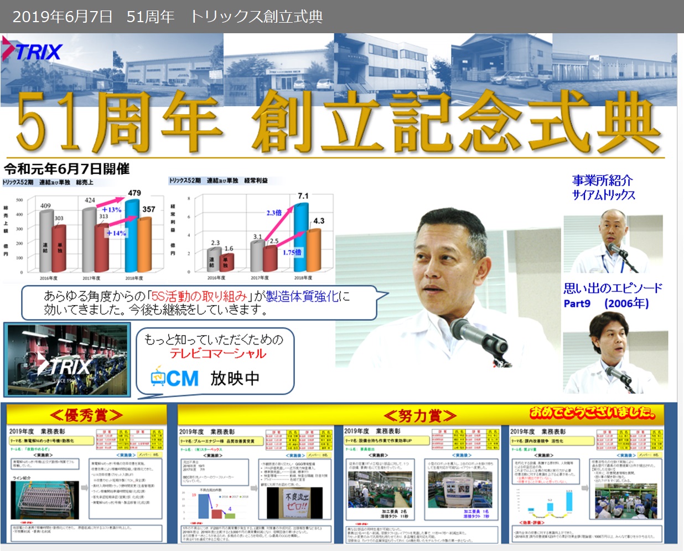The image size is (684, 551).
Task: Click the 総売上 chart title
Action: point(48,182)
